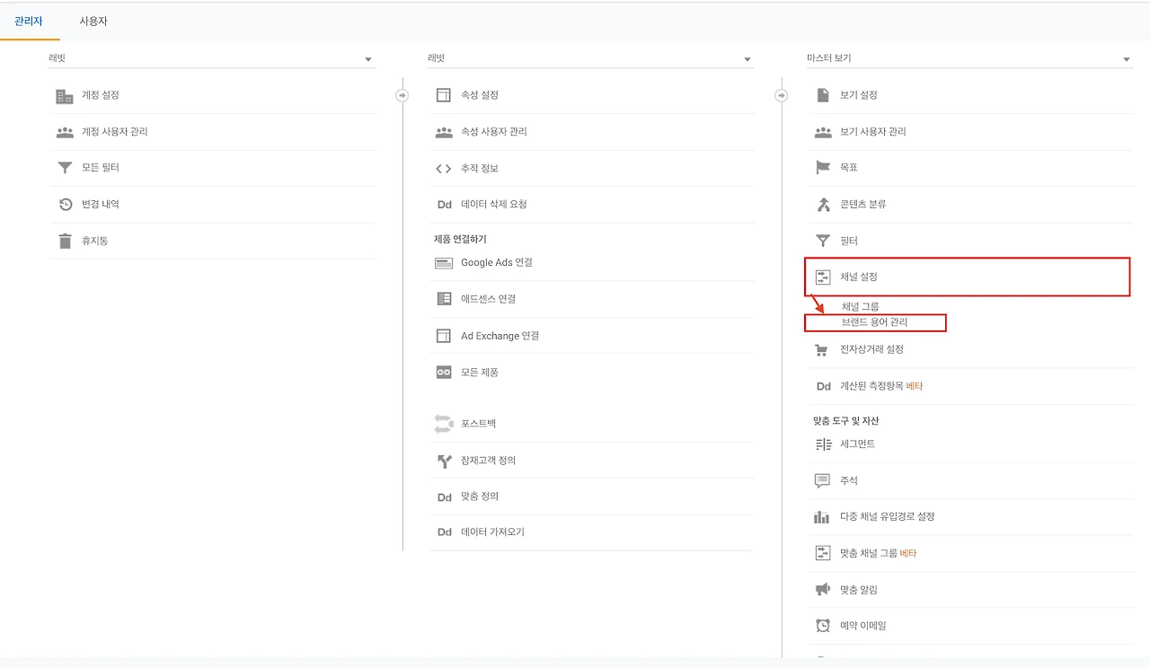Open the 보기 사용자 관리 link

point(873,132)
